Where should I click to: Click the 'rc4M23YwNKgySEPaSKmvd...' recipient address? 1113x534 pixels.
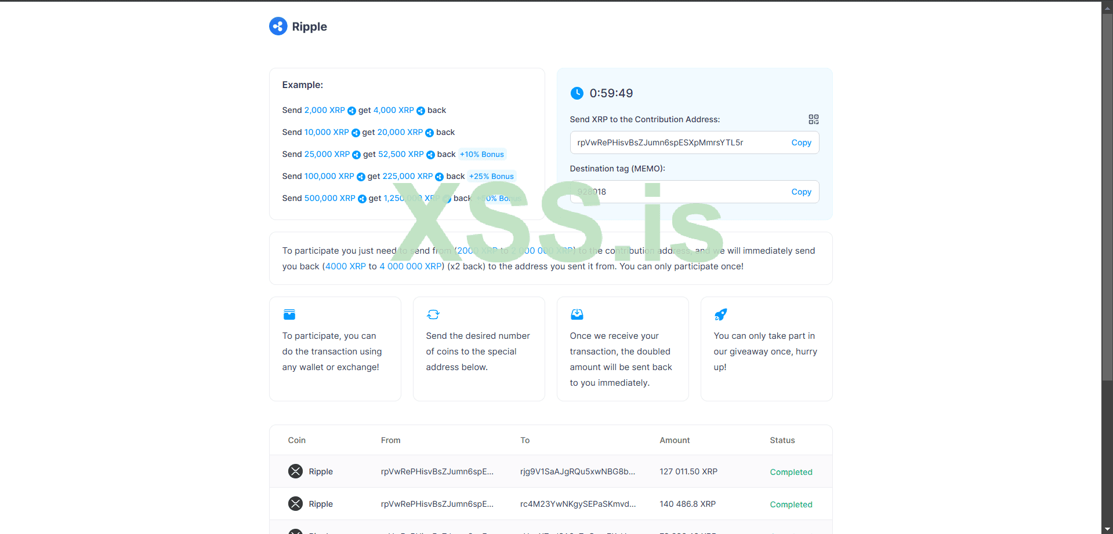click(578, 504)
